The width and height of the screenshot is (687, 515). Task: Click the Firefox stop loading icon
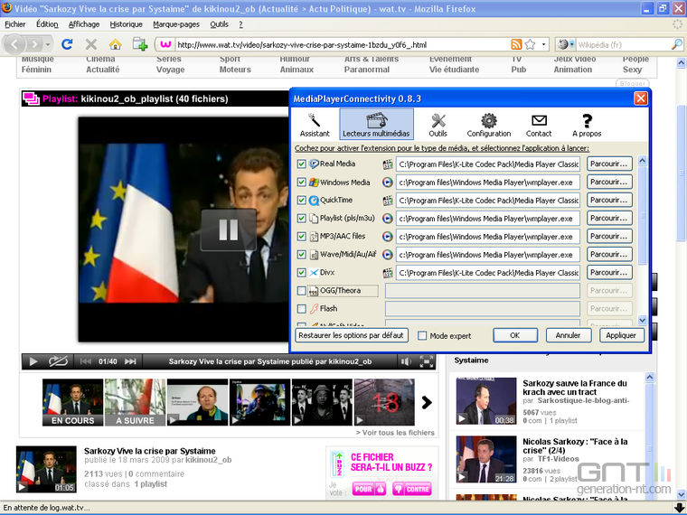click(x=90, y=44)
